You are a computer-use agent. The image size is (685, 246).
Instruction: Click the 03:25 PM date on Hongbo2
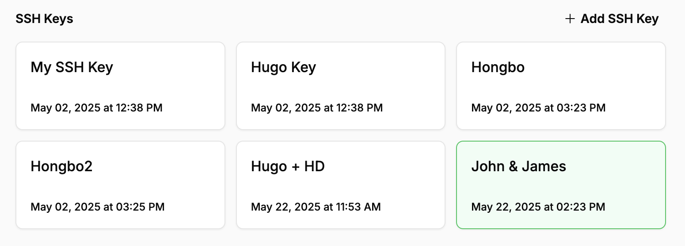(x=97, y=207)
